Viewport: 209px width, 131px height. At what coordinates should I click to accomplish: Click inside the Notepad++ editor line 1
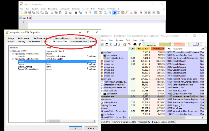click(x=96, y=22)
